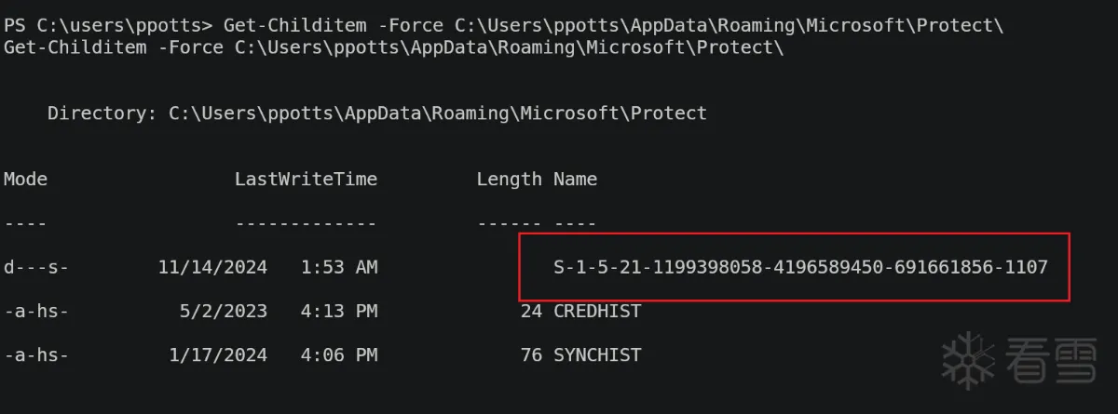Viewport: 1118px width, 414px height.
Task: Click the SID folder name starting with S-1-5-21
Action: (800, 267)
